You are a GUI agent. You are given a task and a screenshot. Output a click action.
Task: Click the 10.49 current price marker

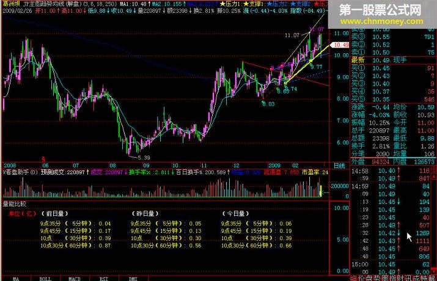(x=340, y=45)
